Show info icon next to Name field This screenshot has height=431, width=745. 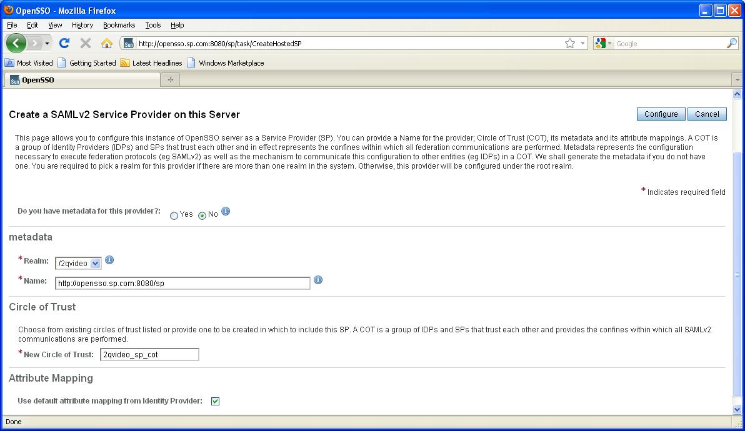(x=318, y=280)
